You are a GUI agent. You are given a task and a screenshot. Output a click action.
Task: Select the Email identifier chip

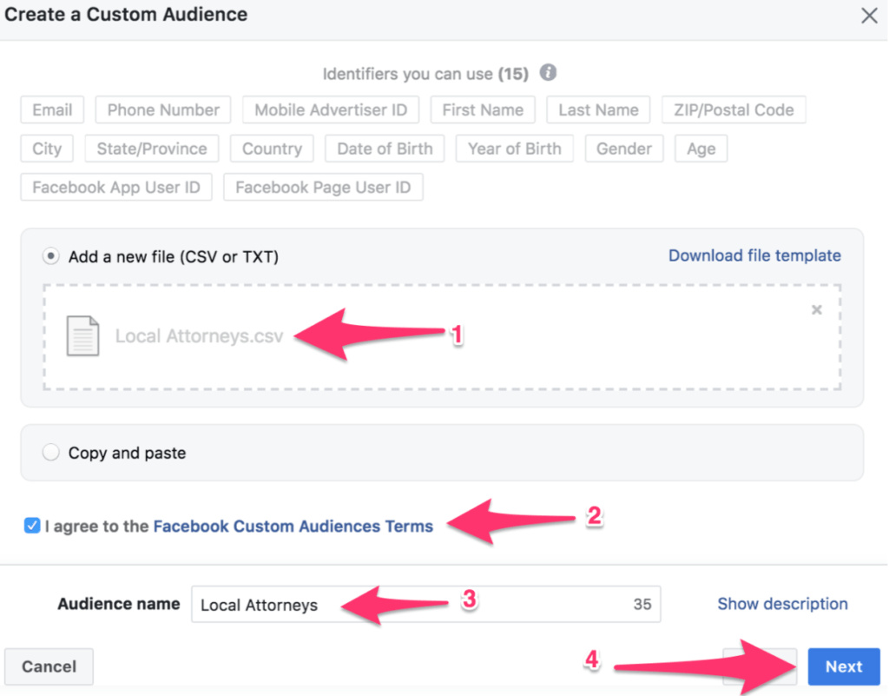pos(51,109)
